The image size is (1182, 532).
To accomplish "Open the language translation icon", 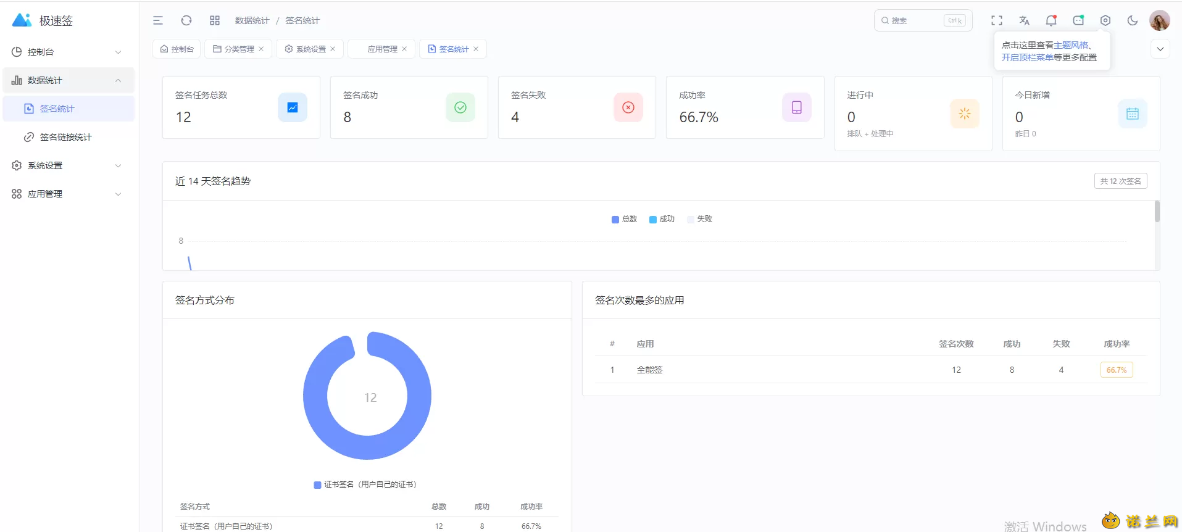I will click(1024, 20).
